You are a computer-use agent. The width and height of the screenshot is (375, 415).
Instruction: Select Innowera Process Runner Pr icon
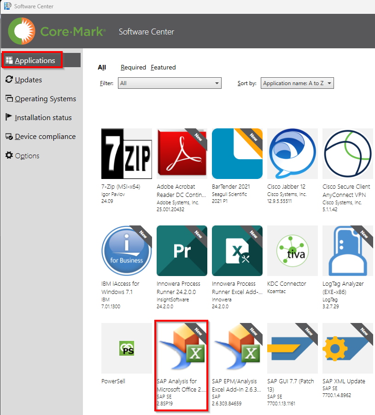tap(182, 251)
